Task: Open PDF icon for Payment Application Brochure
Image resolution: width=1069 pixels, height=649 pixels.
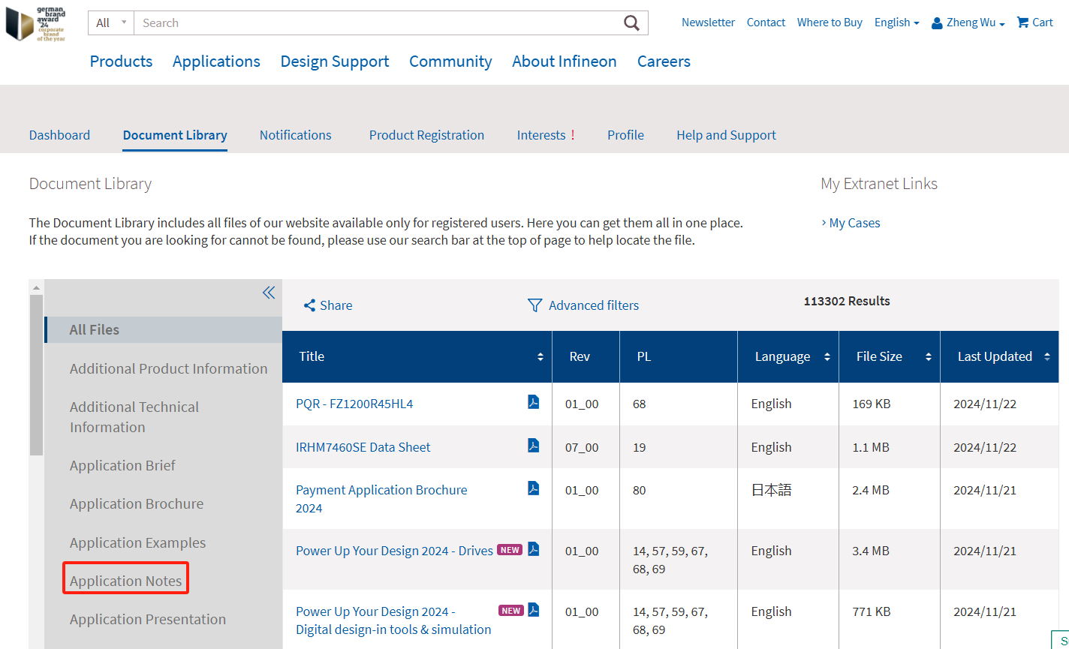Action: 533,488
